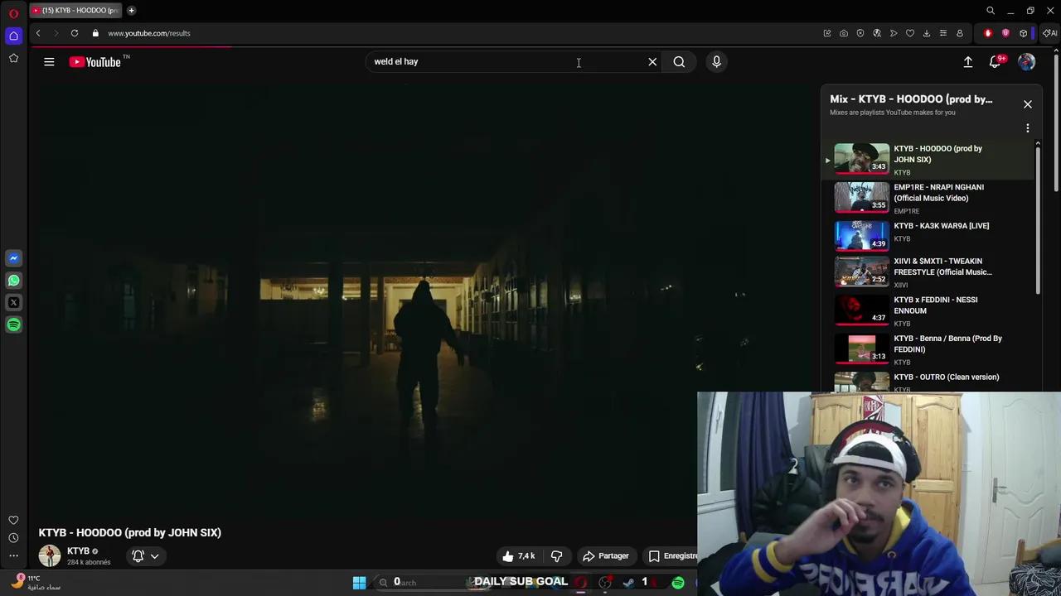Click the edit page icon in address bar
This screenshot has width=1061, height=596.
pos(827,33)
